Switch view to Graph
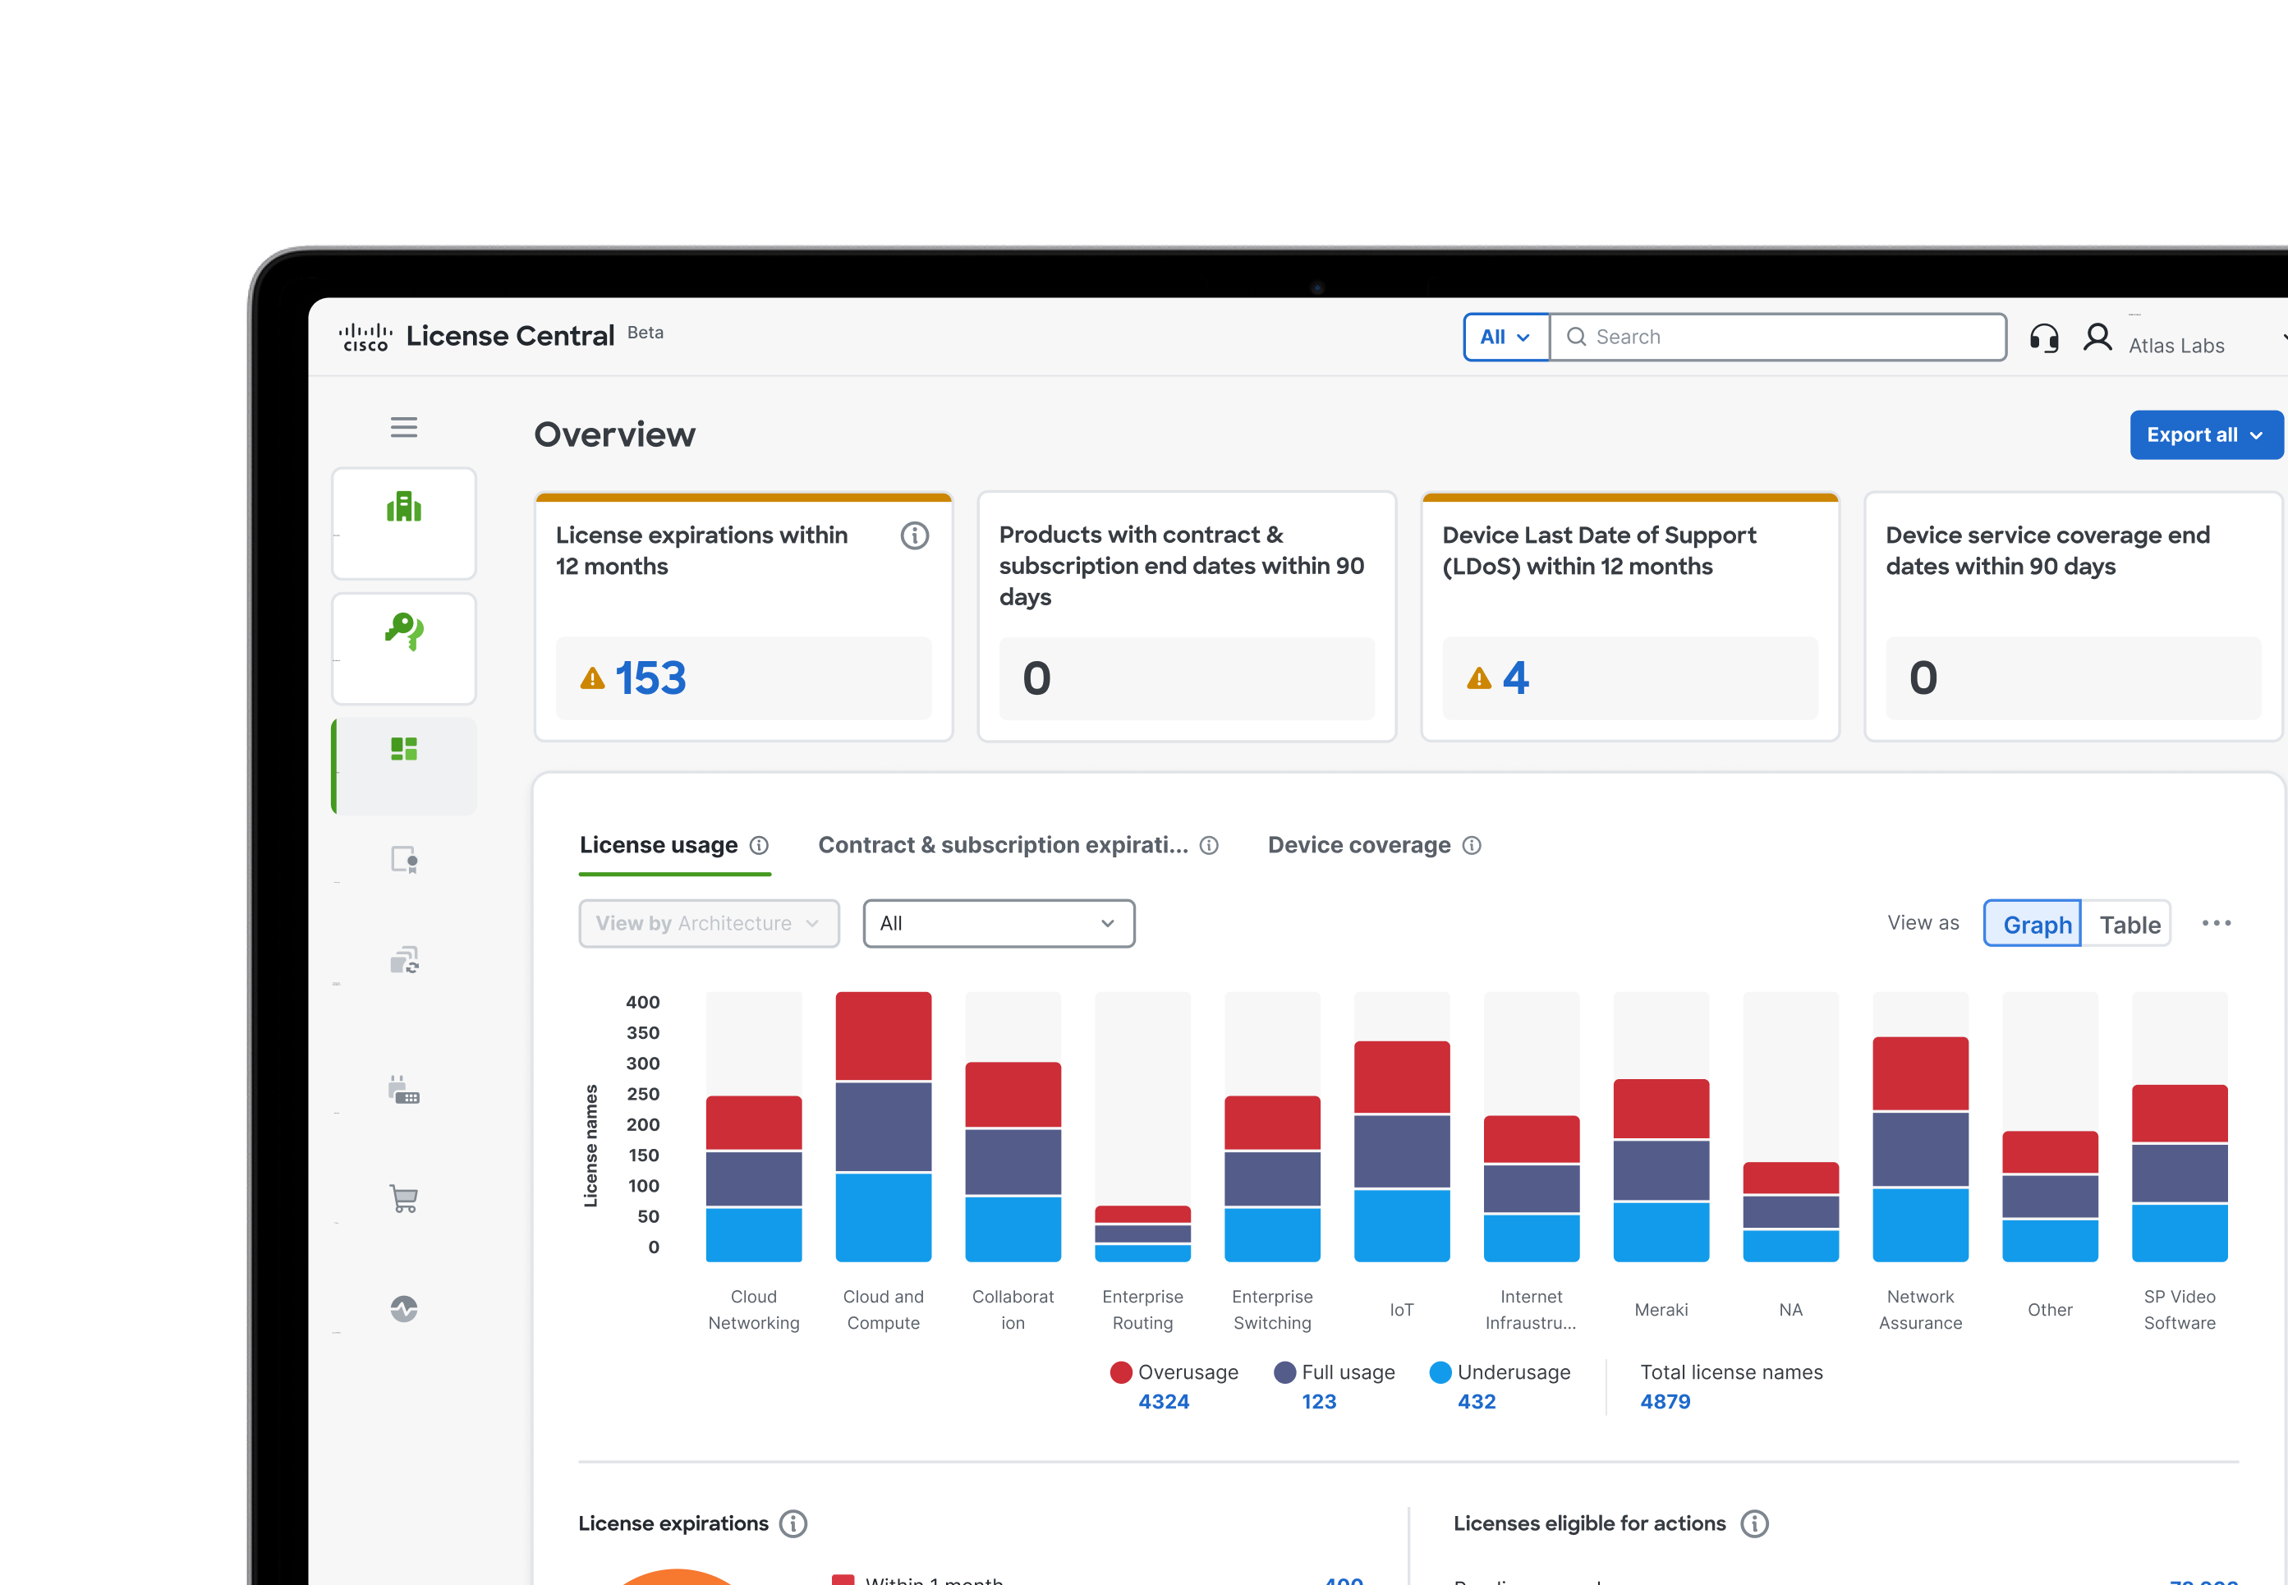Screen dimensions: 2288x1585 2036,925
